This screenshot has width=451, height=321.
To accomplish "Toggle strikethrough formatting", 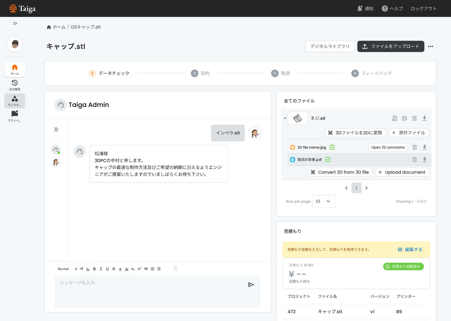I will (114, 269).
